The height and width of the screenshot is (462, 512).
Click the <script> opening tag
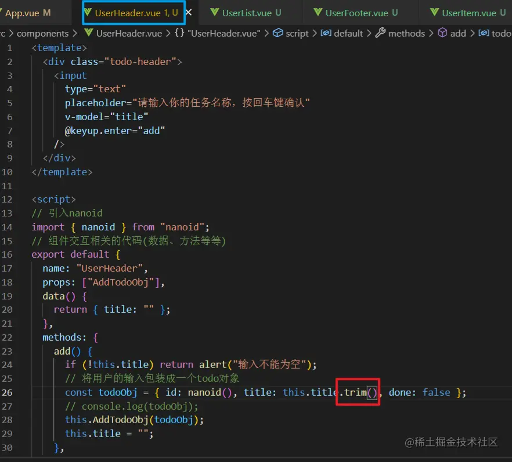(x=53, y=200)
